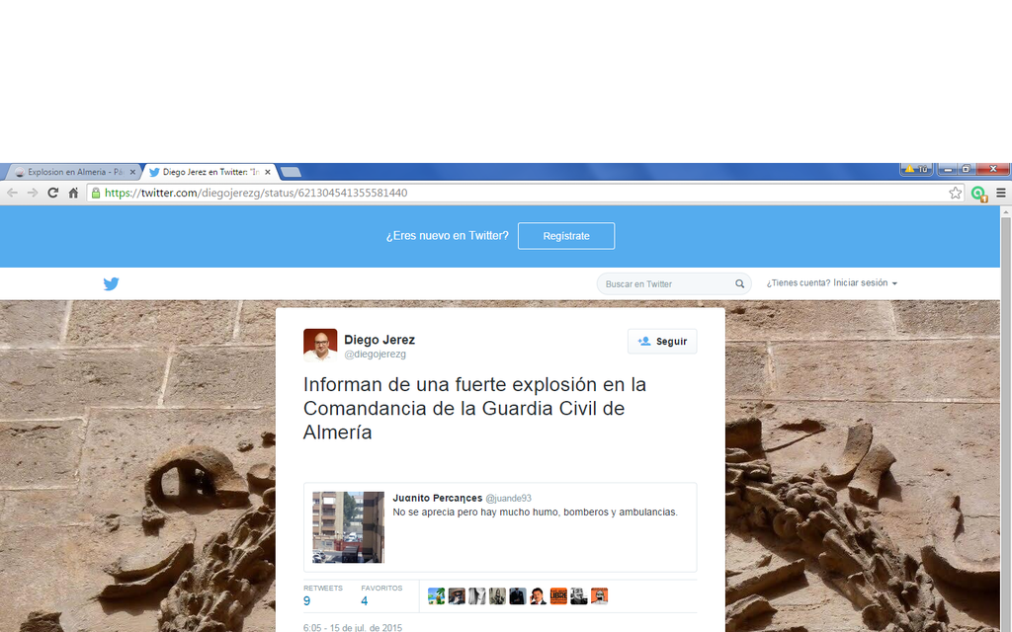Close the Diego Jerez en Twitter tab

tap(268, 172)
